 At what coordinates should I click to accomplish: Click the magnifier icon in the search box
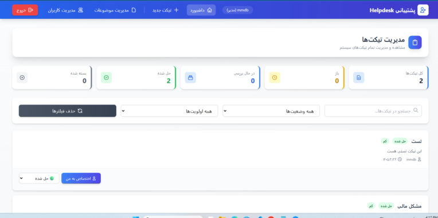click(x=416, y=110)
